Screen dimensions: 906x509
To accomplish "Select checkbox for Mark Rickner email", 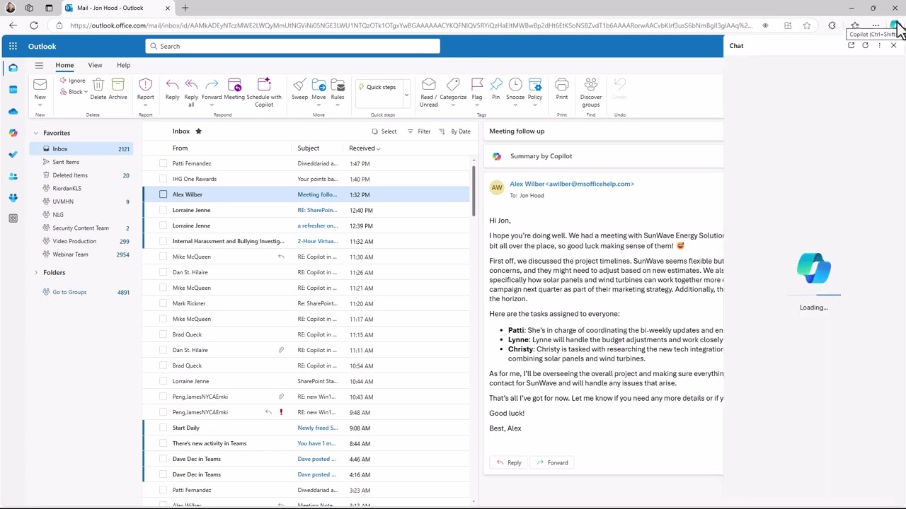I will click(164, 303).
